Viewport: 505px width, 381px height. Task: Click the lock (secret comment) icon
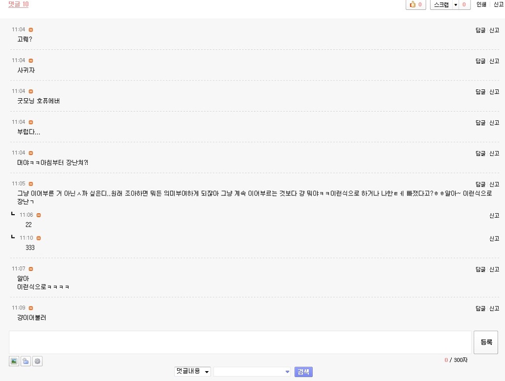point(26,361)
